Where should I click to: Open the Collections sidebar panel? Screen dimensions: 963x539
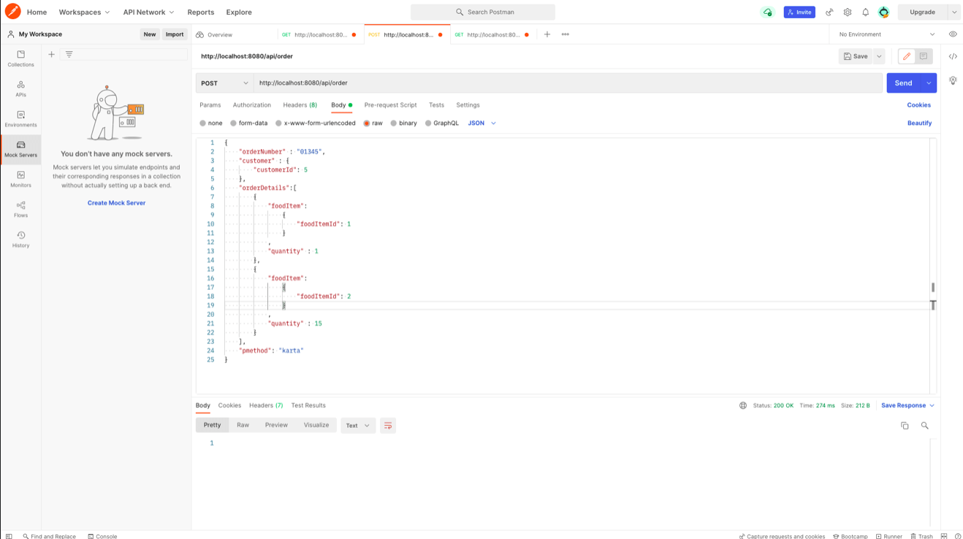[20, 60]
